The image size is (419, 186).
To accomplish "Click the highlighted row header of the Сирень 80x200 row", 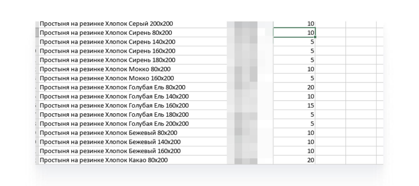I will [37, 33].
